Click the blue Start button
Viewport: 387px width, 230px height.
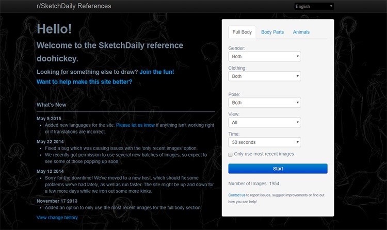coord(278,169)
